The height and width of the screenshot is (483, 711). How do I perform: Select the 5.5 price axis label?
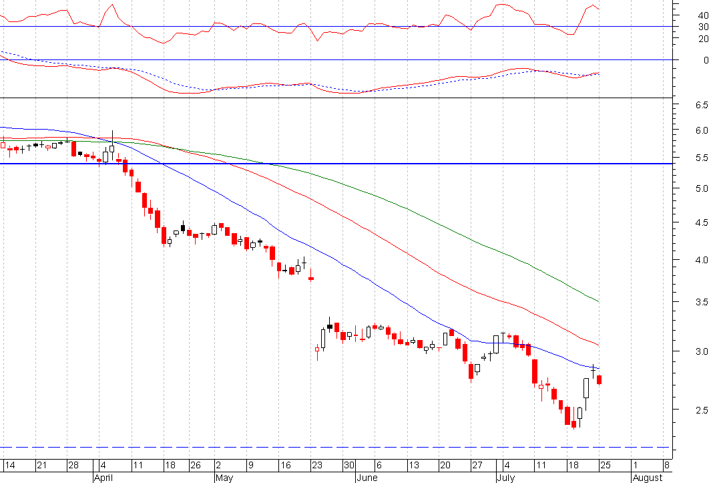pyautogui.click(x=702, y=158)
